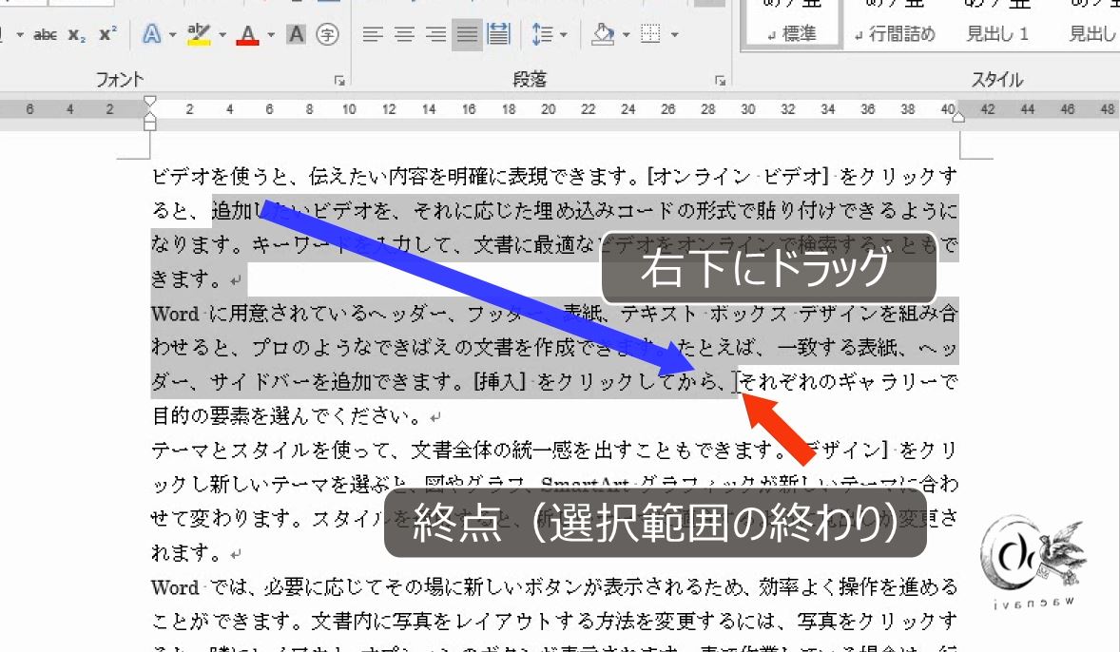Image resolution: width=1120 pixels, height=652 pixels.
Task: Click the left indent square on ruler
Action: pos(150,125)
